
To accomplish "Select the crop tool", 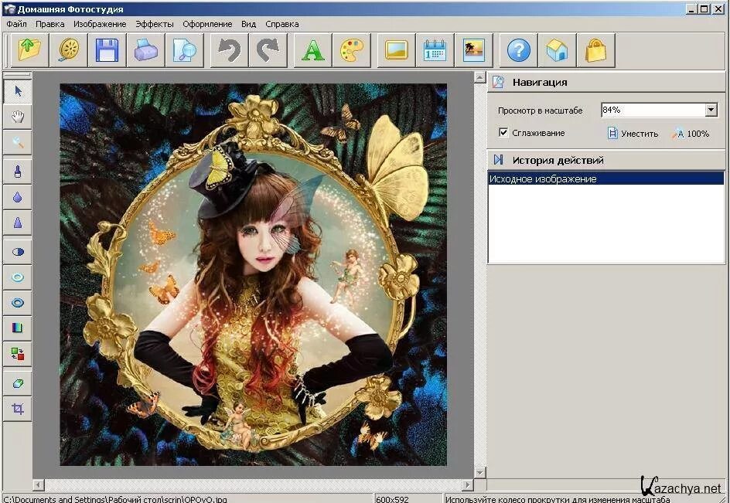I will click(18, 409).
